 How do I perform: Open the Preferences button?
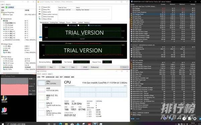[94, 67]
